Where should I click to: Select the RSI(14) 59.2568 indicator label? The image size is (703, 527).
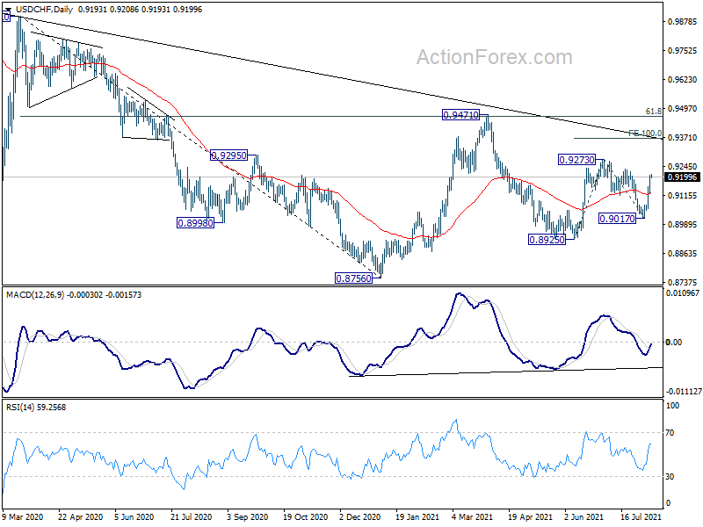(x=36, y=408)
